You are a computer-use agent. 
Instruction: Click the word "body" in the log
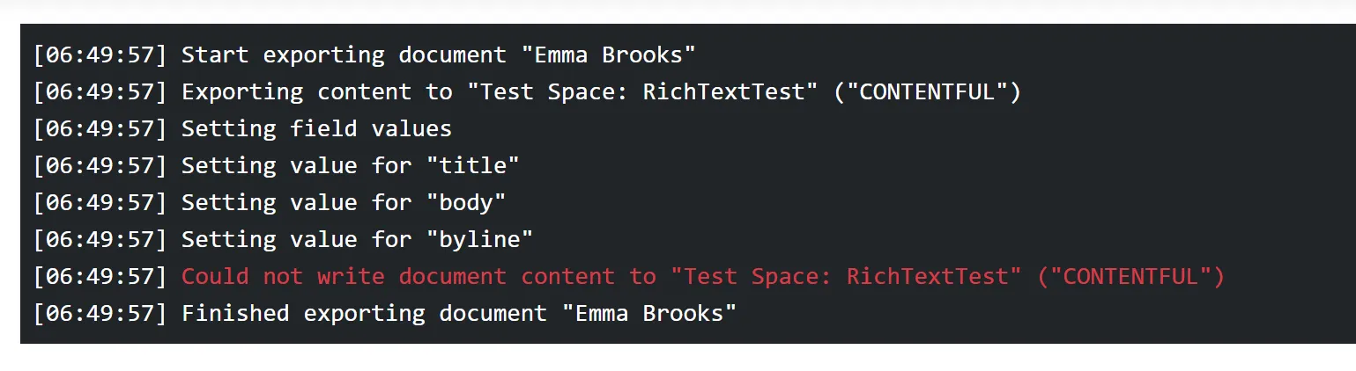pyautogui.click(x=466, y=203)
